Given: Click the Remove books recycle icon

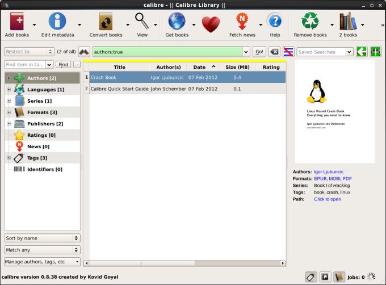Looking at the screenshot, I should pyautogui.click(x=310, y=21).
